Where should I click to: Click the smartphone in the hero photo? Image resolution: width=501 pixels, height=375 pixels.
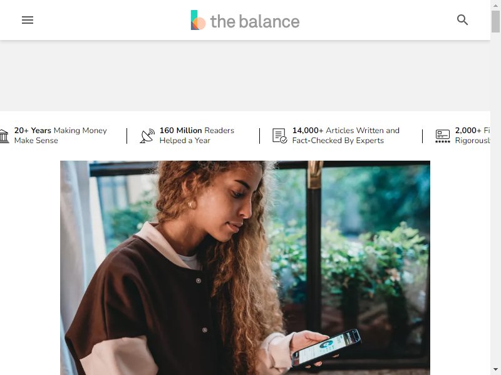(326, 348)
